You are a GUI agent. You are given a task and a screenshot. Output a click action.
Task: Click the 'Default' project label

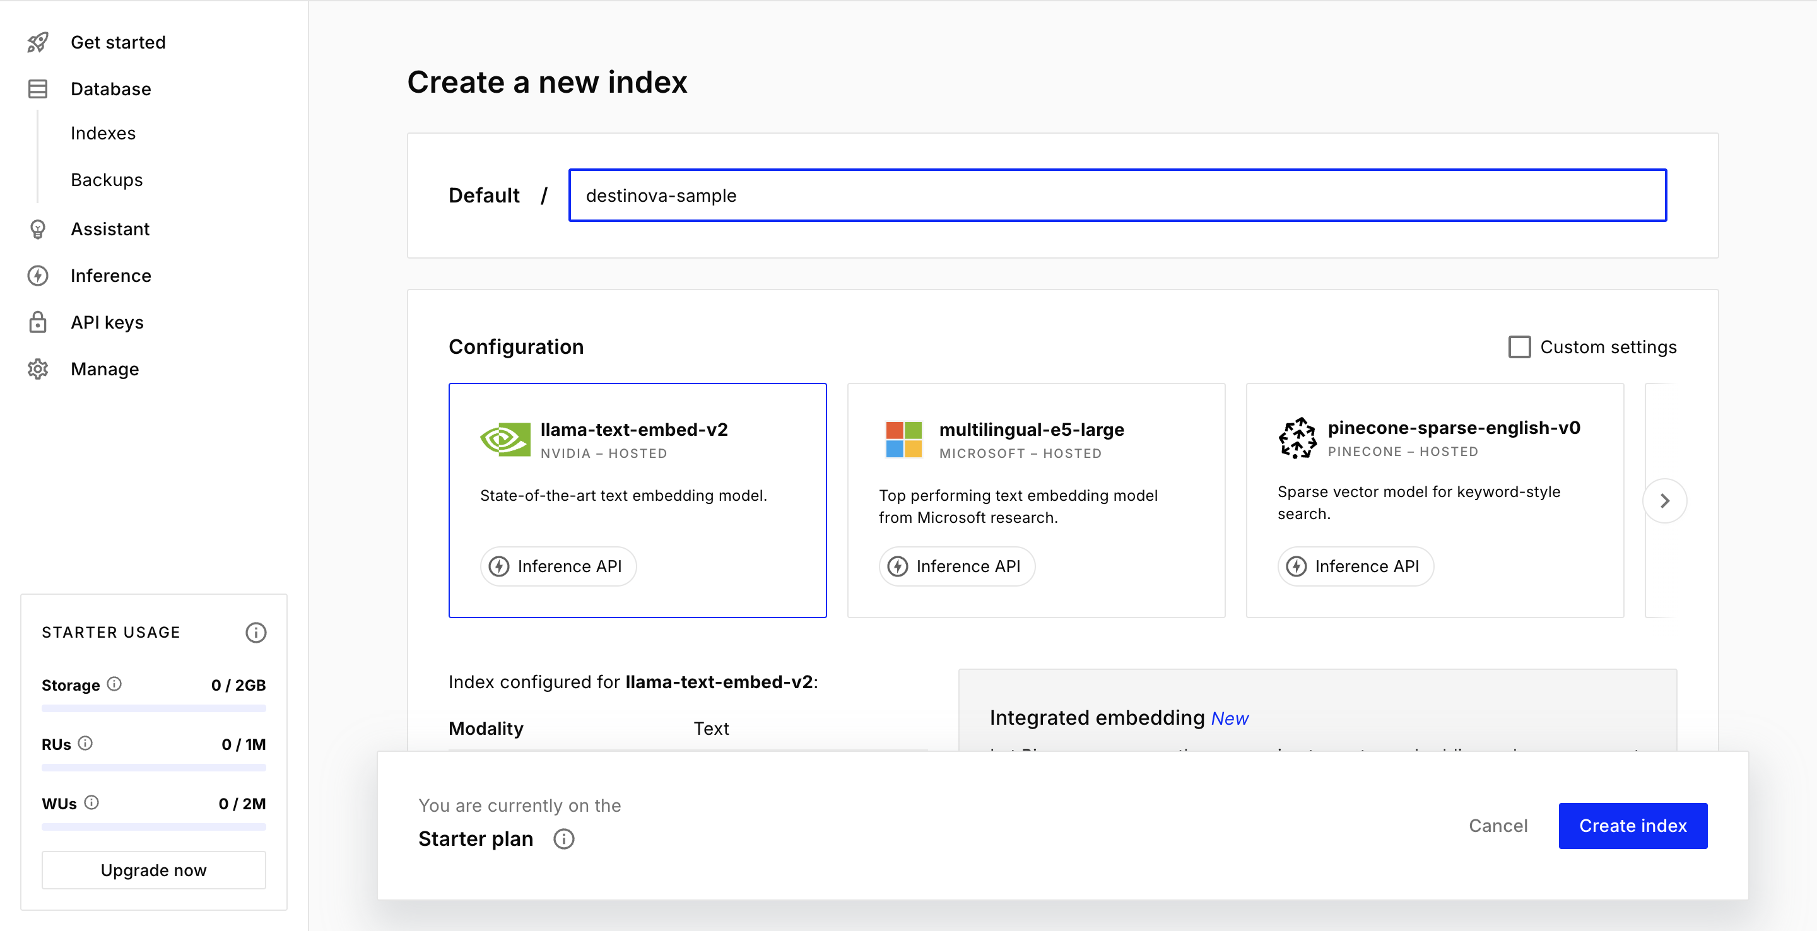[484, 196]
